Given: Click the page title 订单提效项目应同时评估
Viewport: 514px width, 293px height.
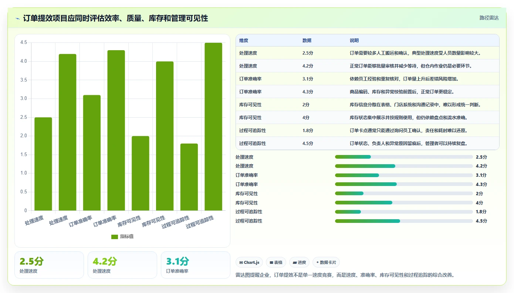Looking at the screenshot, I should 116,18.
